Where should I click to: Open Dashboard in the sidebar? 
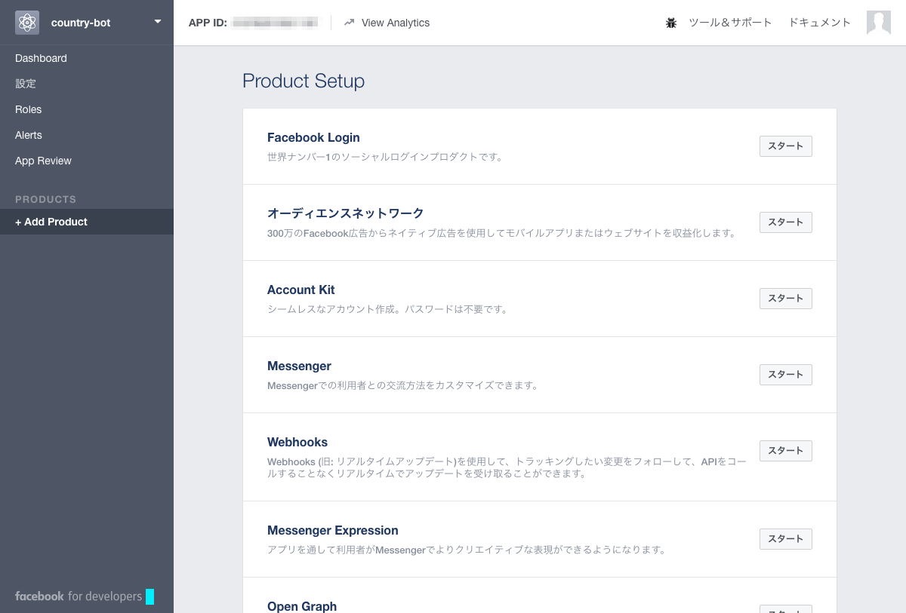pyautogui.click(x=41, y=58)
